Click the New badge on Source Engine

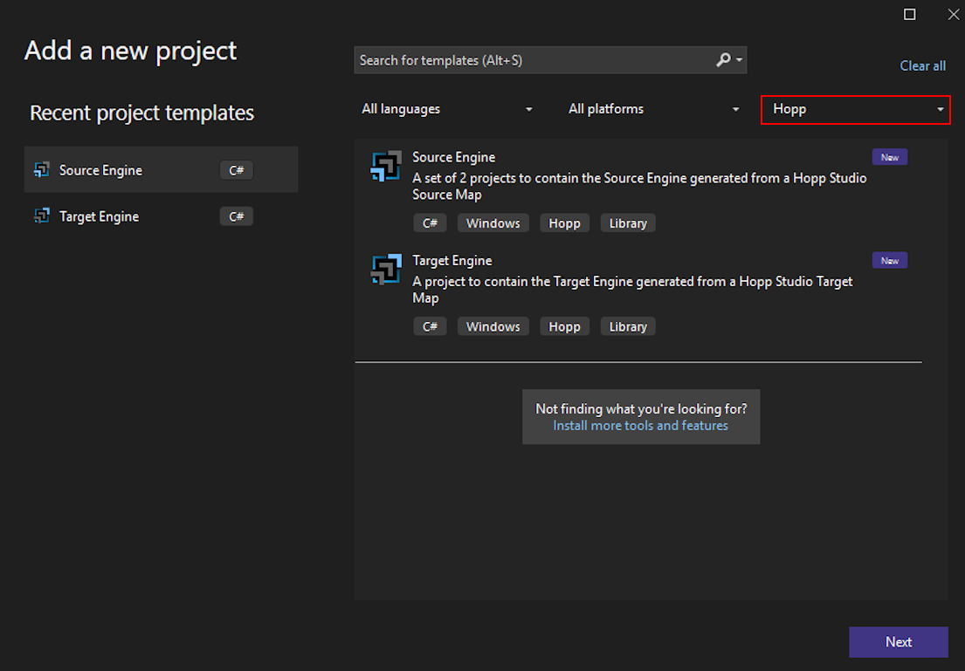click(x=889, y=157)
